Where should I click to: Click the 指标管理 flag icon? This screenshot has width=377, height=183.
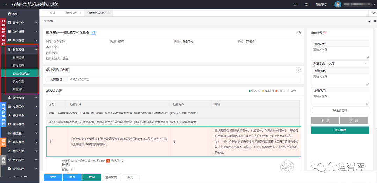(9, 142)
